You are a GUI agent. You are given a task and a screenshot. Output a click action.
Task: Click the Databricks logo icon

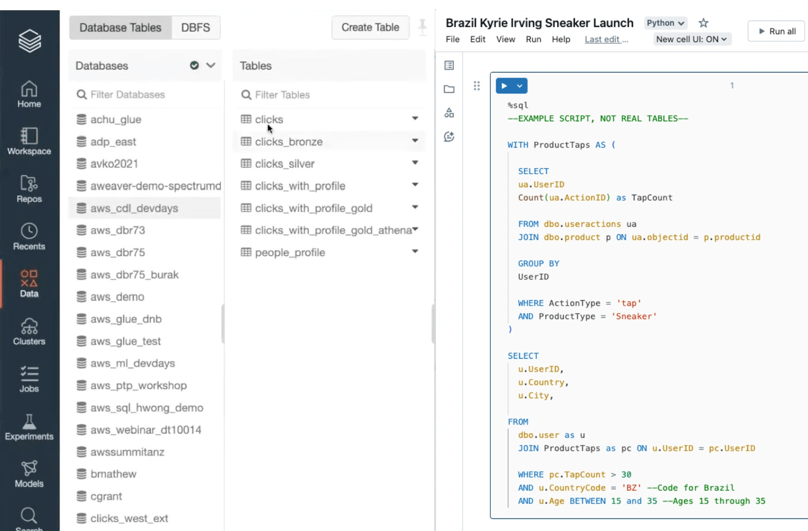(30, 41)
